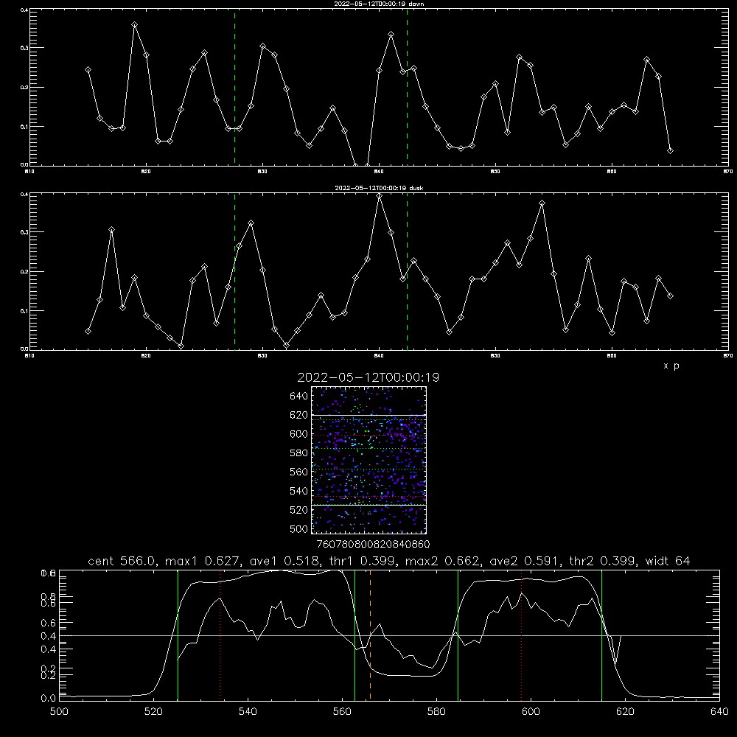The height and width of the screenshot is (737, 737).
Task: Click the lower white line near 525 in the image
Action: pos(368,505)
